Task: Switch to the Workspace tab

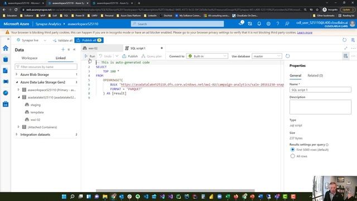Action: 30,58
